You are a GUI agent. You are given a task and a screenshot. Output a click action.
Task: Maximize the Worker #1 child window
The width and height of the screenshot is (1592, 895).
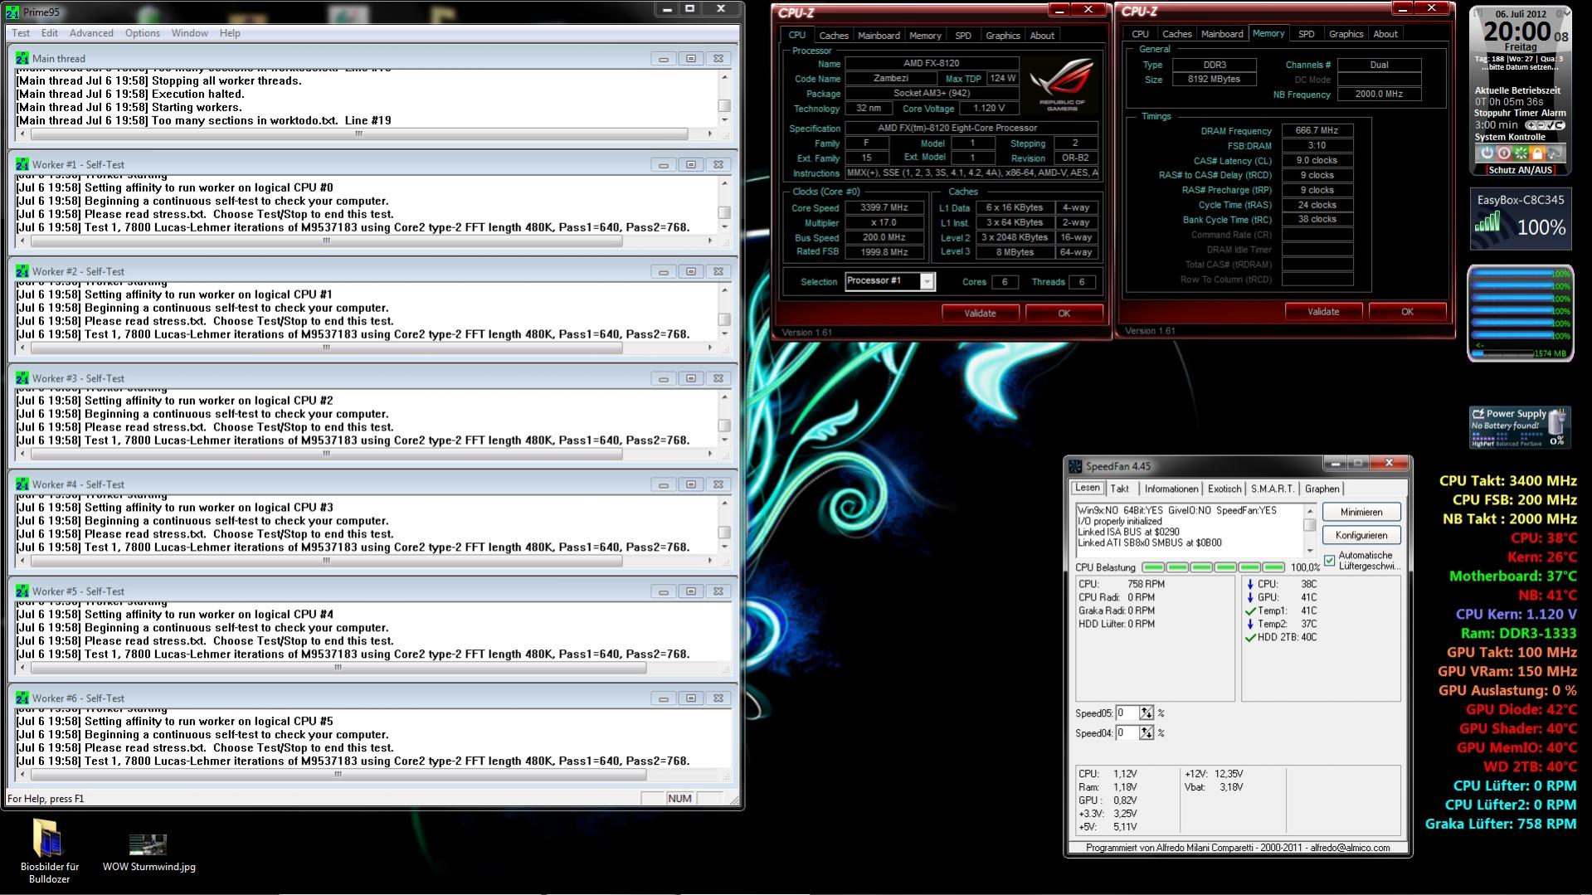(690, 164)
